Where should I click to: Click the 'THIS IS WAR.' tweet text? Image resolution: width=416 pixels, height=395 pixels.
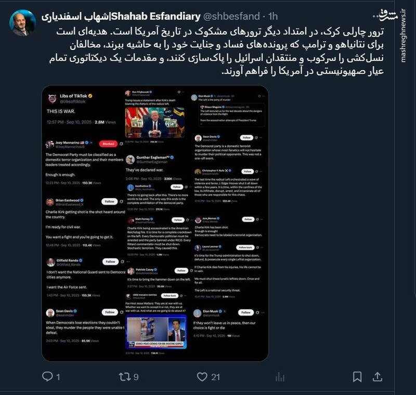pyautogui.click(x=61, y=111)
